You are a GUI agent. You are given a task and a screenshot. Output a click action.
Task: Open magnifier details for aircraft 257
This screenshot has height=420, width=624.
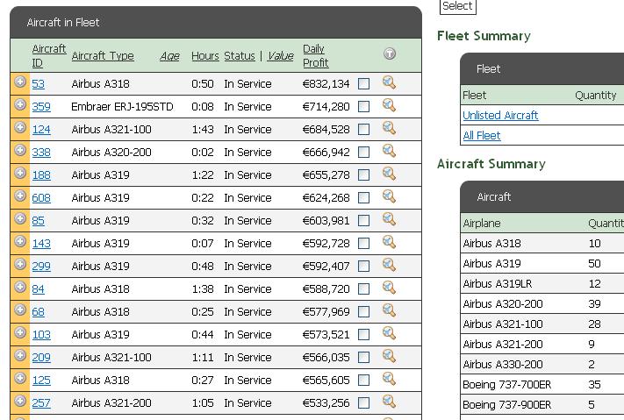389,402
